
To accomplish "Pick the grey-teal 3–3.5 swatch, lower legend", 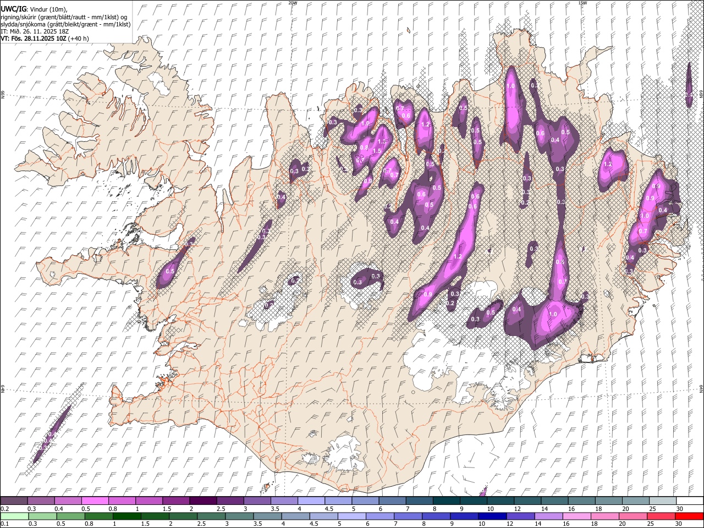I will [239, 516].
